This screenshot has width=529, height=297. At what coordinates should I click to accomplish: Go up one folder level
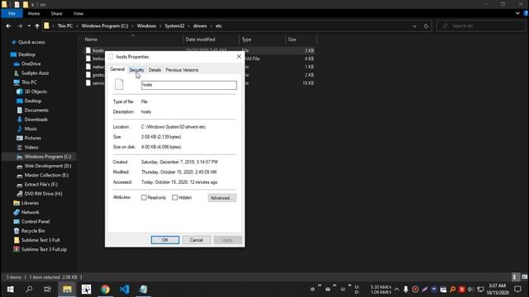pos(36,26)
